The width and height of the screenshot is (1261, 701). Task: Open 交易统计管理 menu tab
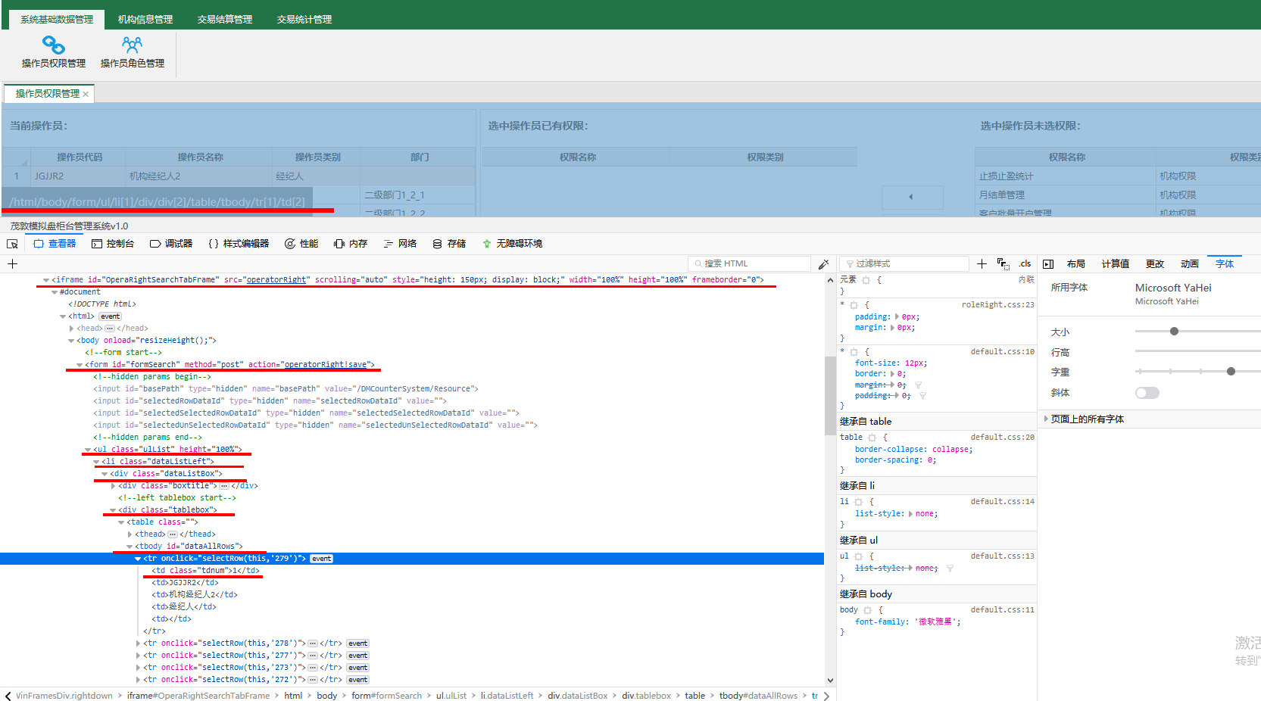coord(304,20)
